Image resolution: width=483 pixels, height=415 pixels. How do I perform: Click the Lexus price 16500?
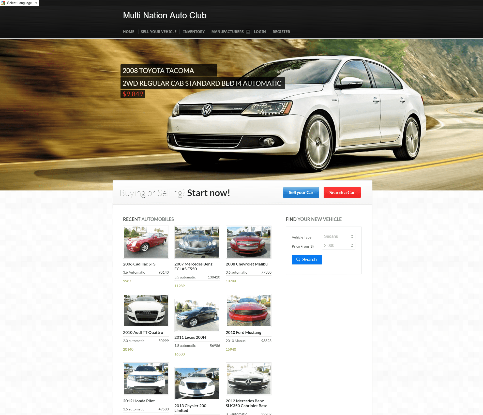pyautogui.click(x=179, y=354)
